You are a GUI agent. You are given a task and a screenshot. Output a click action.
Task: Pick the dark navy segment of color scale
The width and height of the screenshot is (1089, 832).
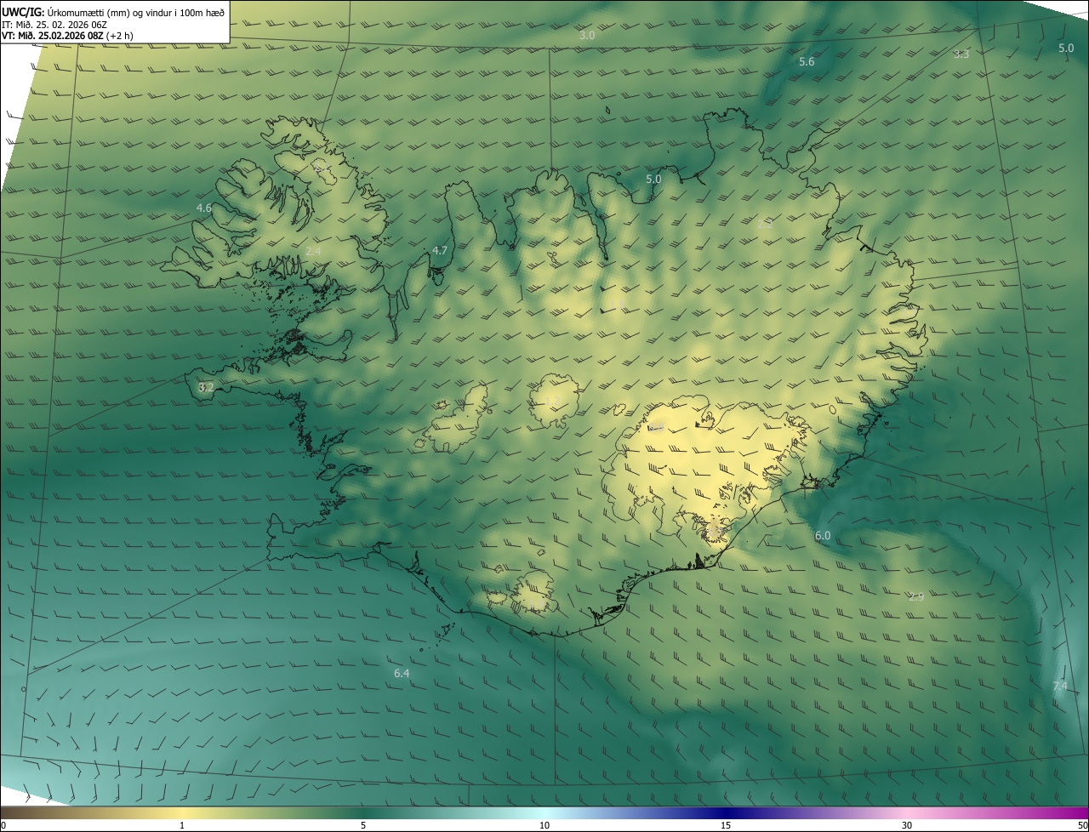pyautogui.click(x=726, y=812)
